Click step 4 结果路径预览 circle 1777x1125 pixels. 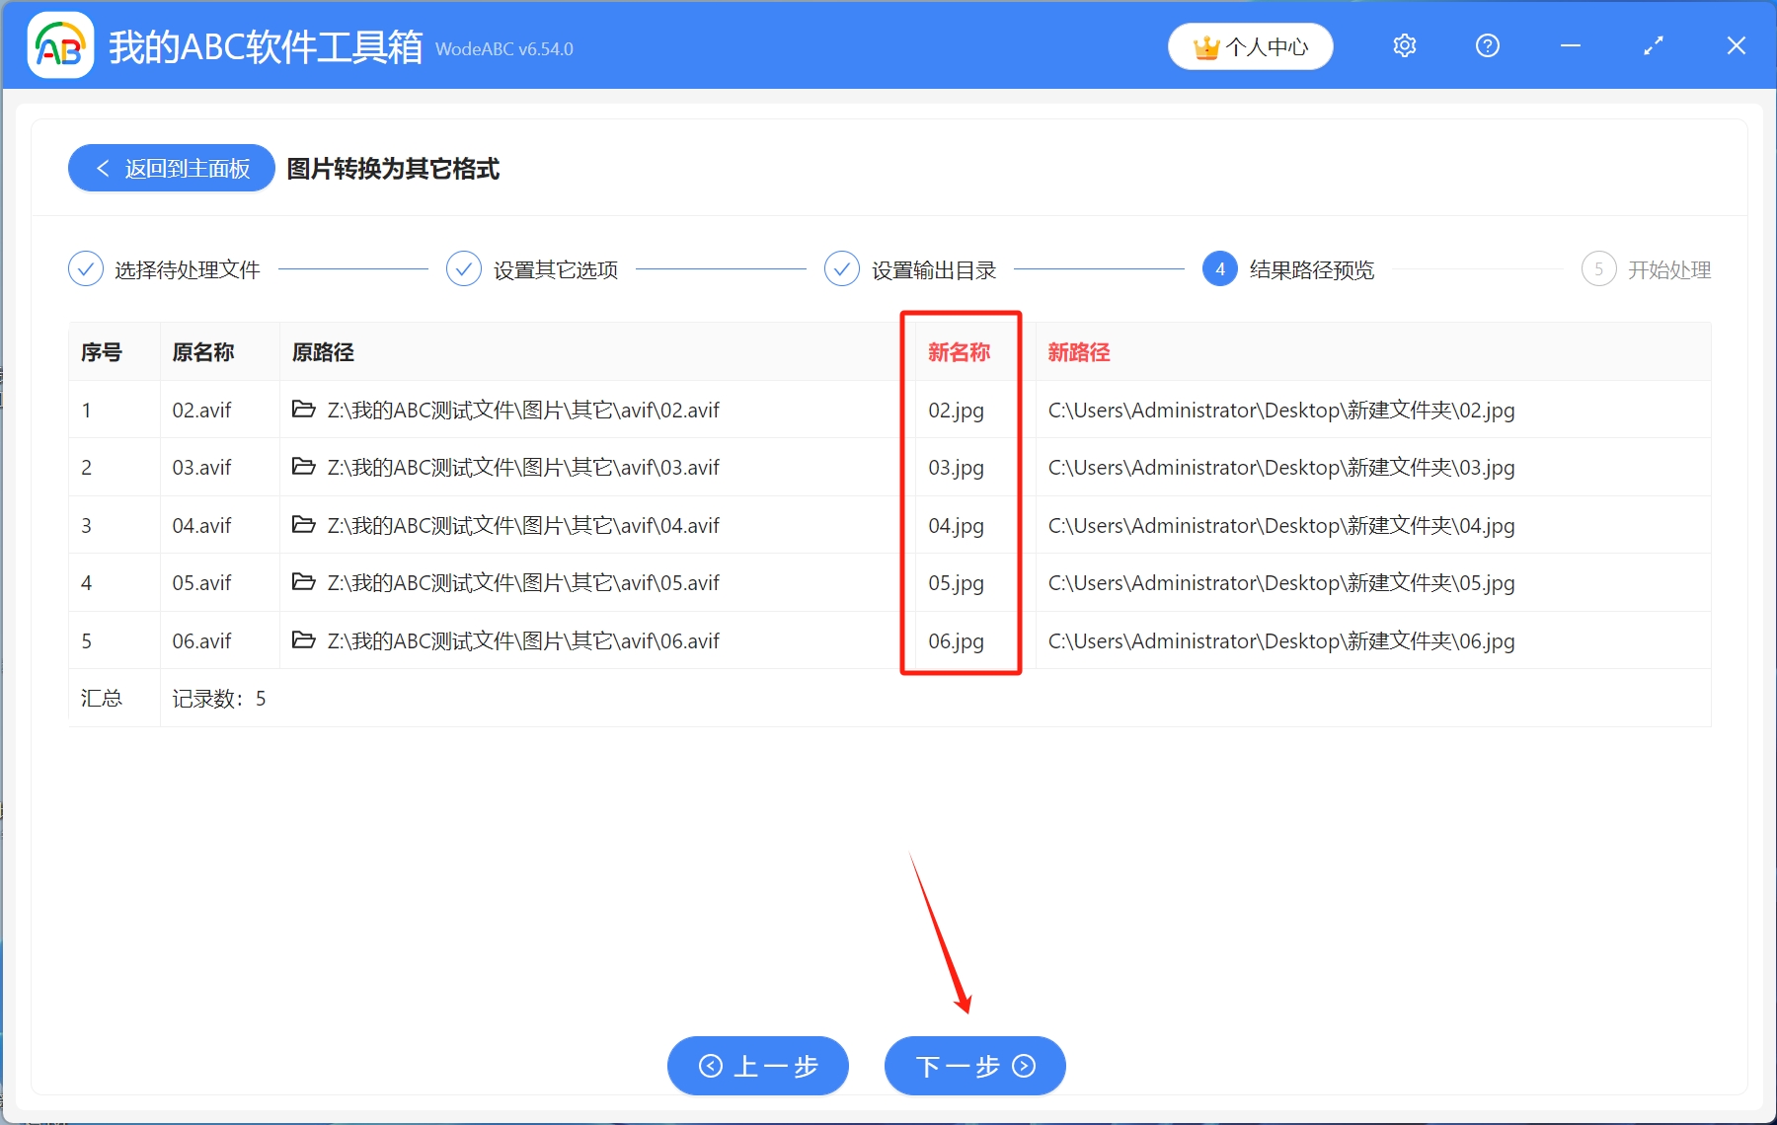point(1220,268)
